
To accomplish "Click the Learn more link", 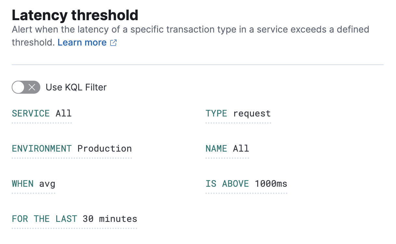I will (82, 42).
